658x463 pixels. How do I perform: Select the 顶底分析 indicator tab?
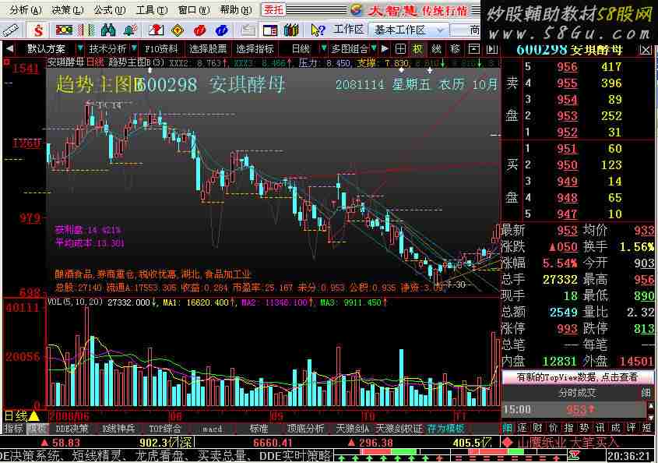click(x=305, y=429)
